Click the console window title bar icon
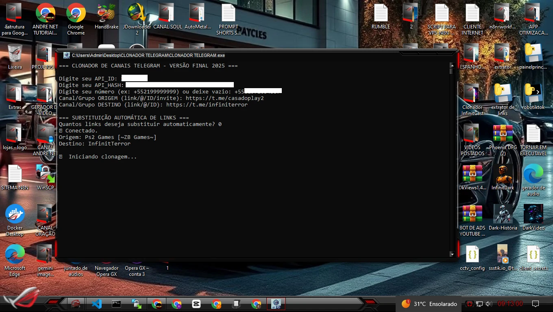The width and height of the screenshot is (553, 312). coord(66,55)
